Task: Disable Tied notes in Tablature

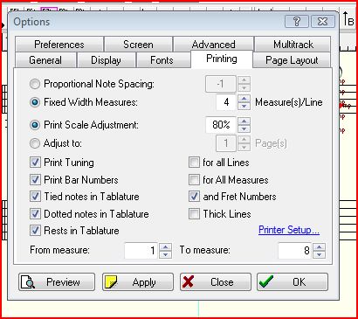Action: coord(35,197)
